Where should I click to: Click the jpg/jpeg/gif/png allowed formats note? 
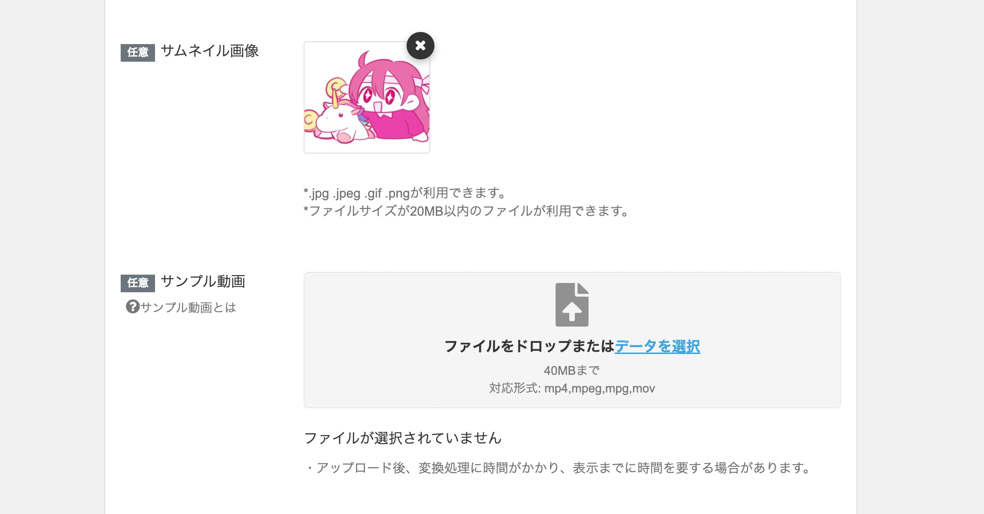[x=405, y=193]
